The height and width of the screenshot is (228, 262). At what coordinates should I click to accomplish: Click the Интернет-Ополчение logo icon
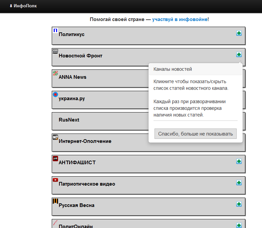coord(55,137)
